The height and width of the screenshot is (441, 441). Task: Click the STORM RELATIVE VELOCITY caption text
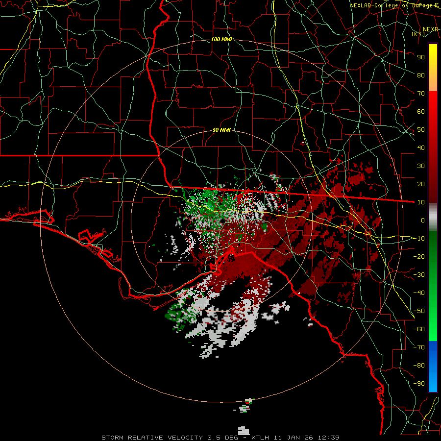[x=152, y=438]
